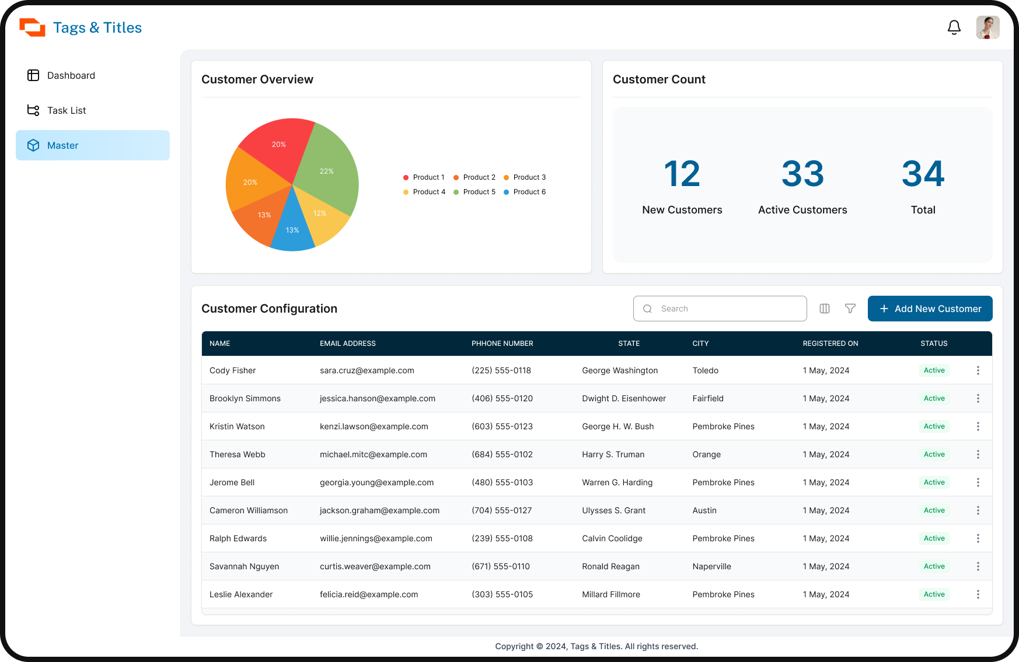Click Add New Customer button
The width and height of the screenshot is (1019, 662).
point(930,309)
